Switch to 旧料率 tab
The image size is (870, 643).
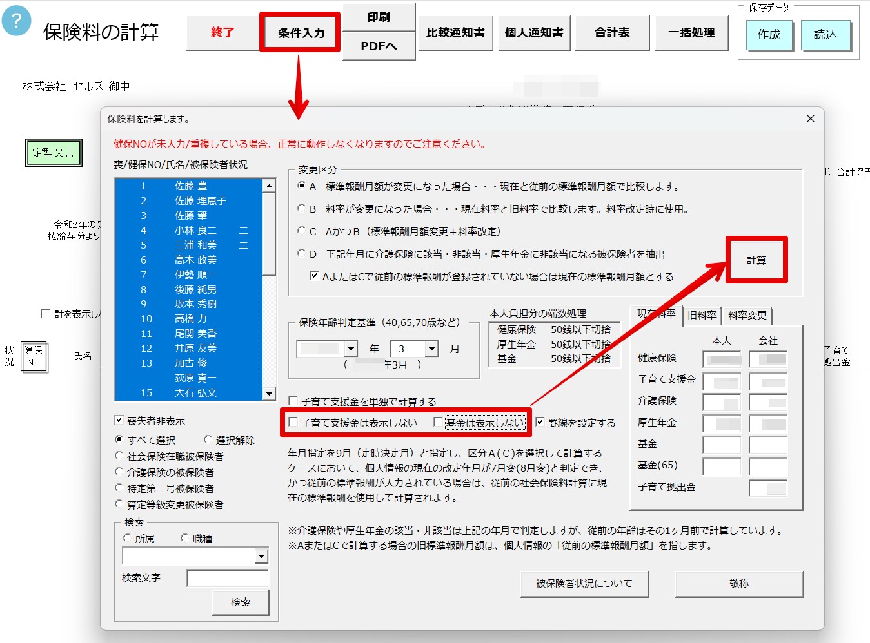coord(702,315)
